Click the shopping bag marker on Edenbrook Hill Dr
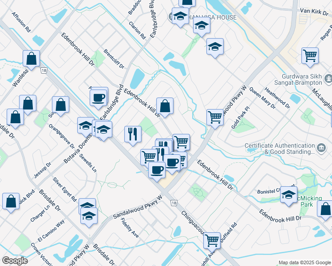Image resolution: width=332 pixels, height=266 pixels. pyautogui.click(x=165, y=106)
